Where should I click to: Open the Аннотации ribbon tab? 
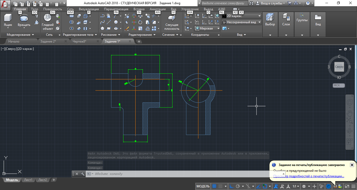pos(158,9)
